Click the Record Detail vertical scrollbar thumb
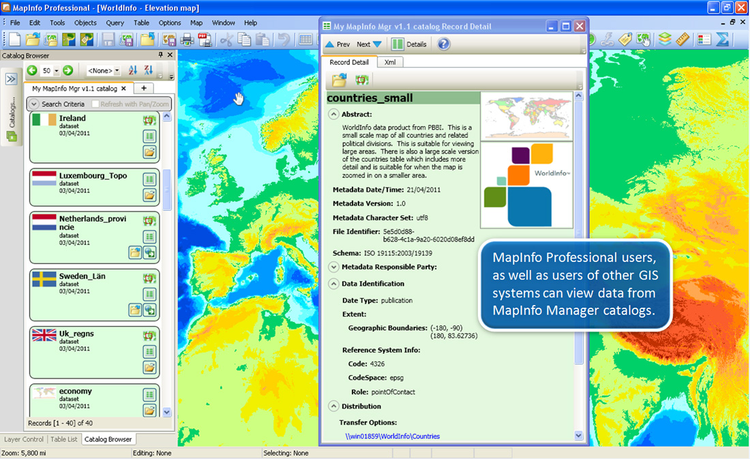Viewport: 750px width, 459px height. [578, 232]
